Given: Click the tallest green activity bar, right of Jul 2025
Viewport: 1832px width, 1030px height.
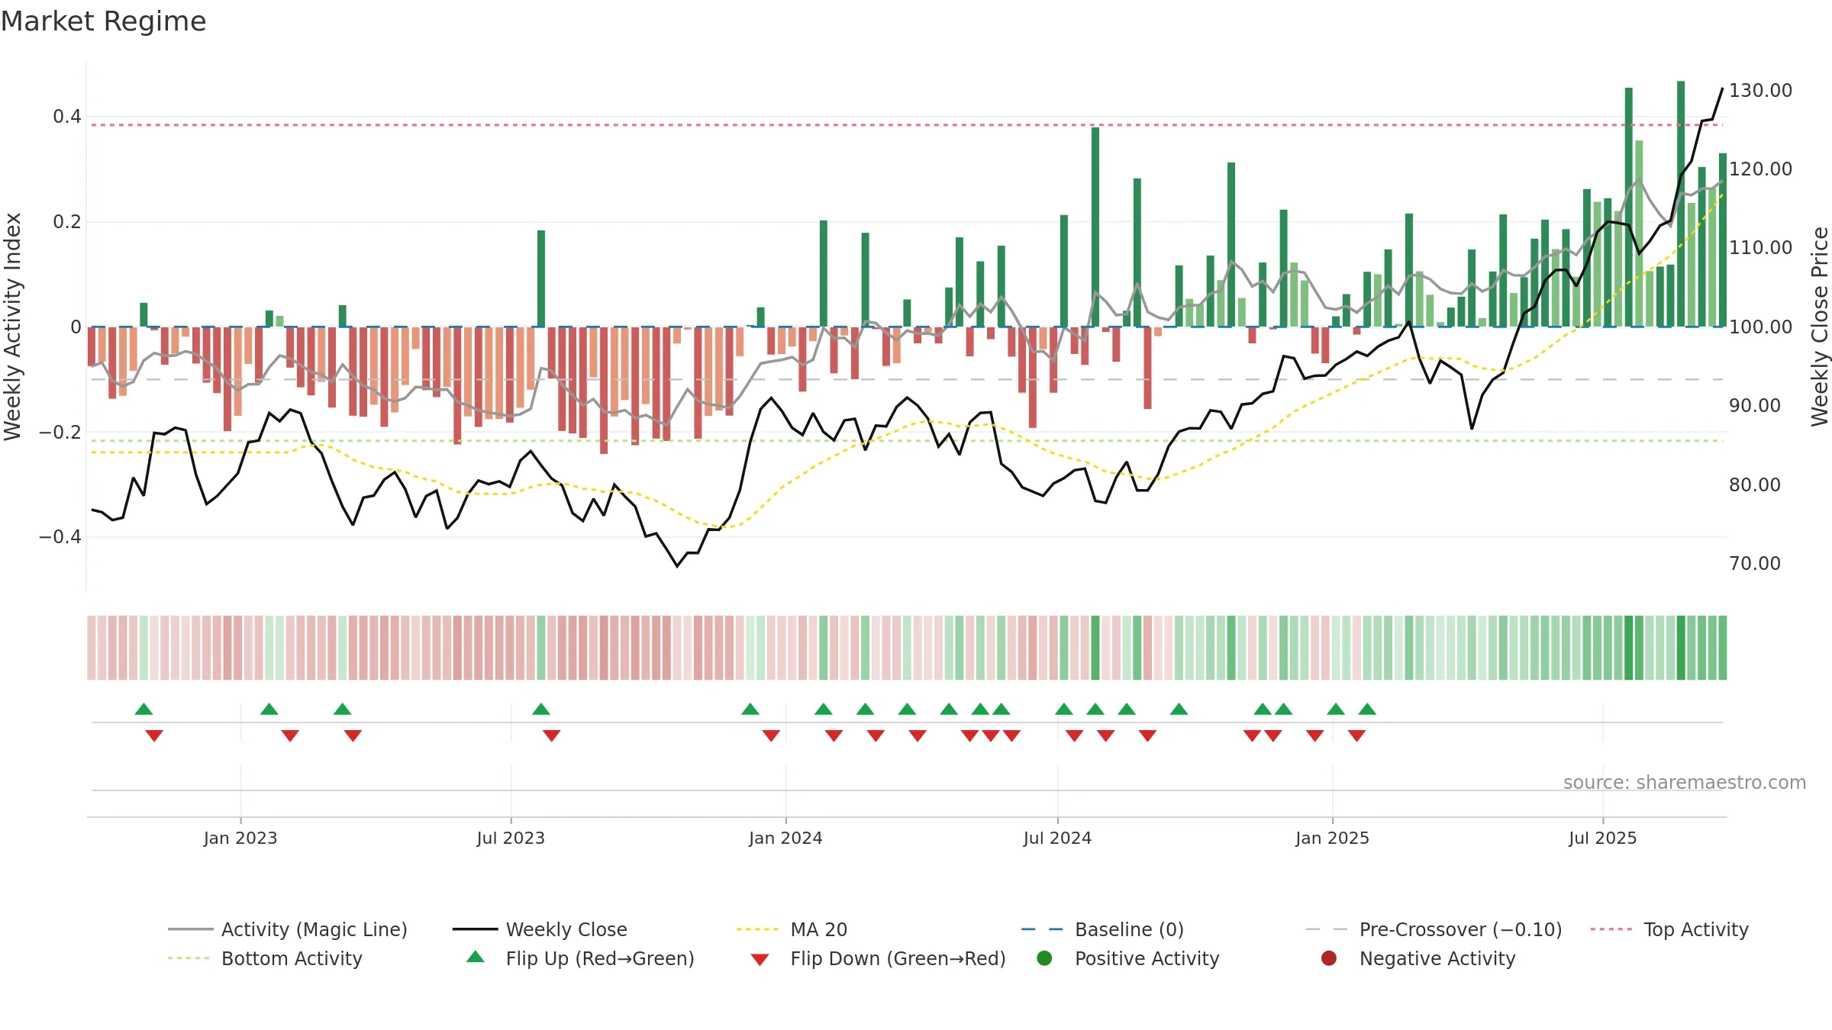Looking at the screenshot, I should click(1681, 204).
